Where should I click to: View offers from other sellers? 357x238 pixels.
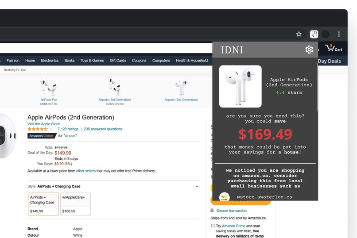pos(86,171)
